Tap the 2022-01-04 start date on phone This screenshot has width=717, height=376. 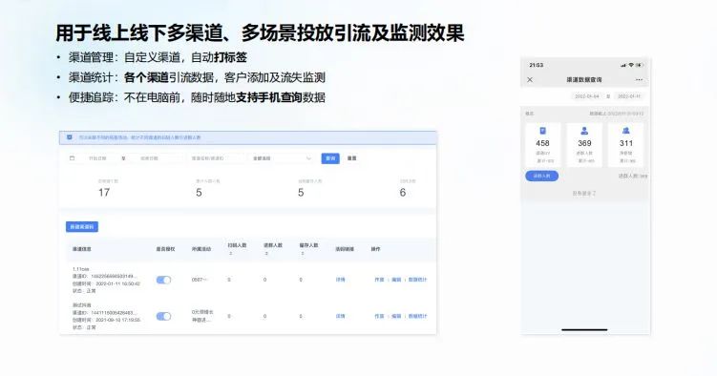(587, 96)
